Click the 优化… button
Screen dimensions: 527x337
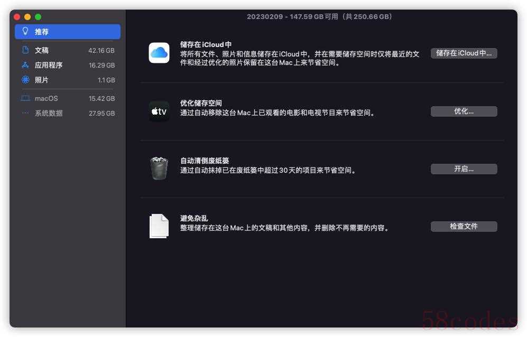click(464, 111)
